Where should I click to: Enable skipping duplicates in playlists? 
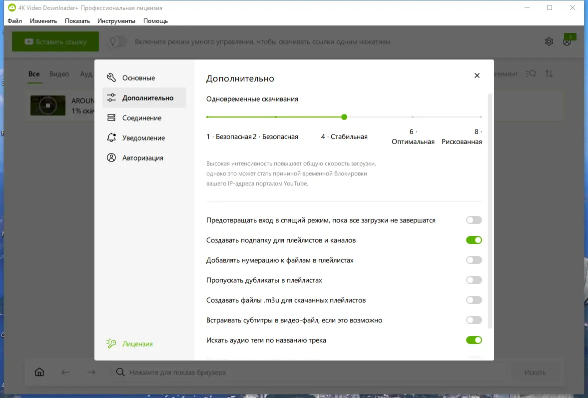[x=474, y=280]
